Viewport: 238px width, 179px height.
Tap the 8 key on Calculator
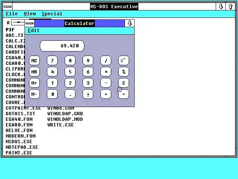pyautogui.click(x=70, y=60)
